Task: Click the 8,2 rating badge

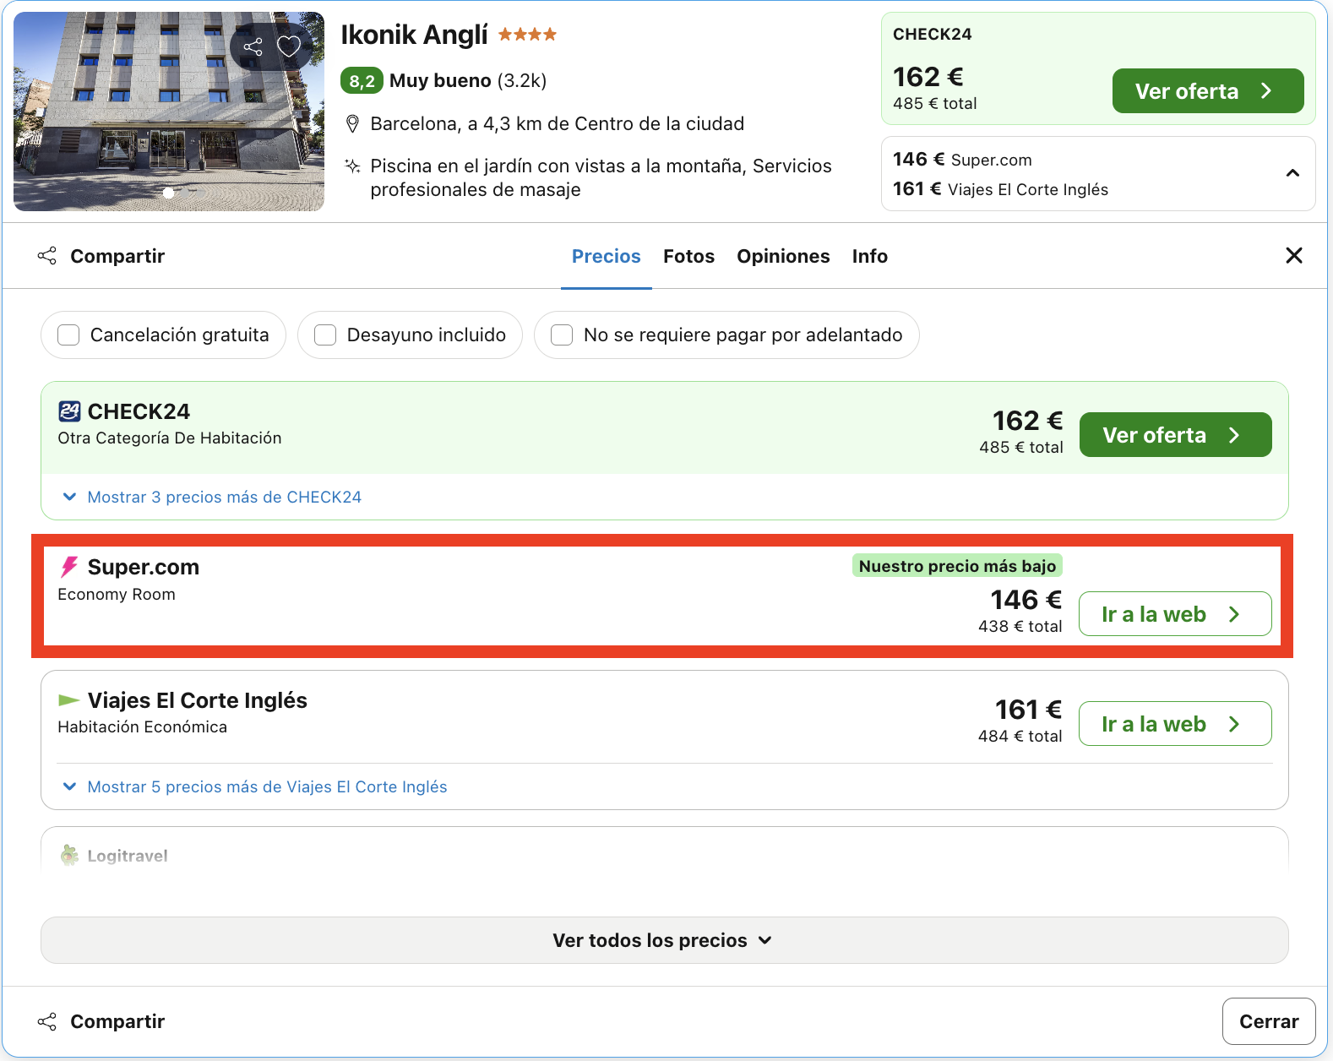Action: pos(362,81)
